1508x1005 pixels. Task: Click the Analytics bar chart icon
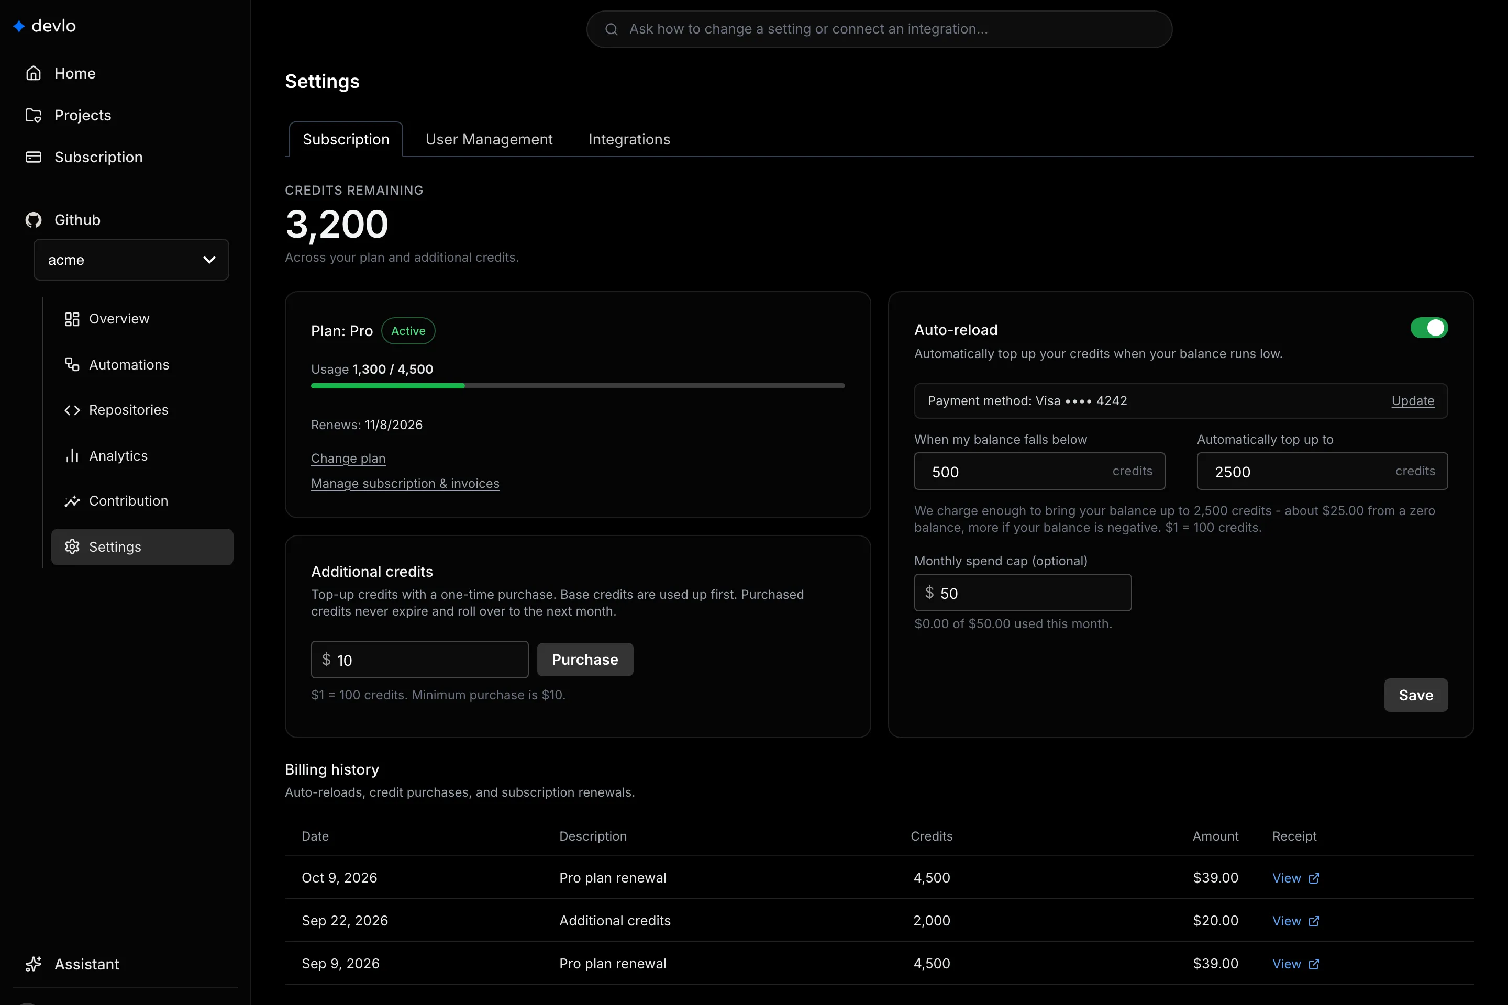click(x=72, y=456)
